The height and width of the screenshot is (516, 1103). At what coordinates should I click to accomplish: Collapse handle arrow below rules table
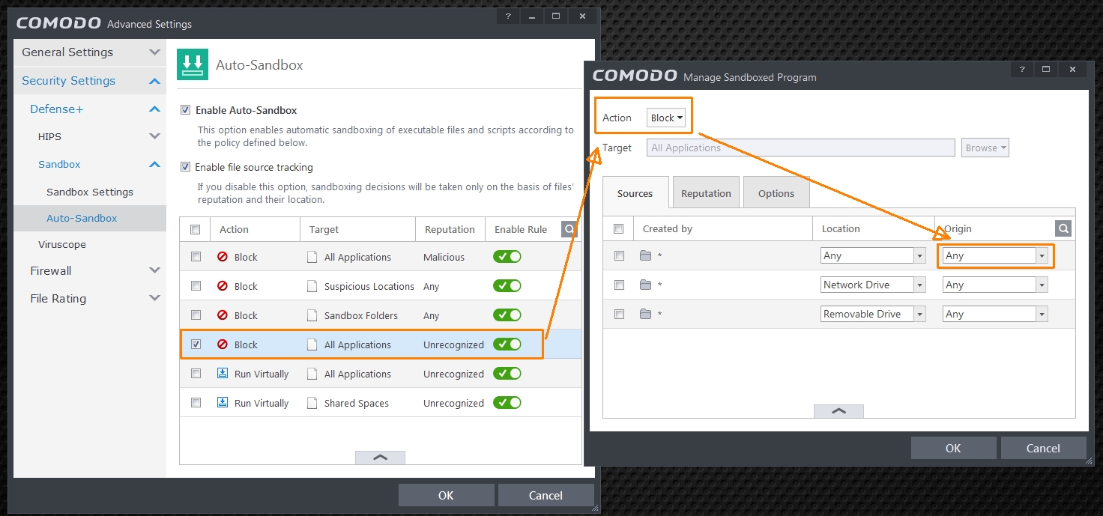pyautogui.click(x=380, y=457)
